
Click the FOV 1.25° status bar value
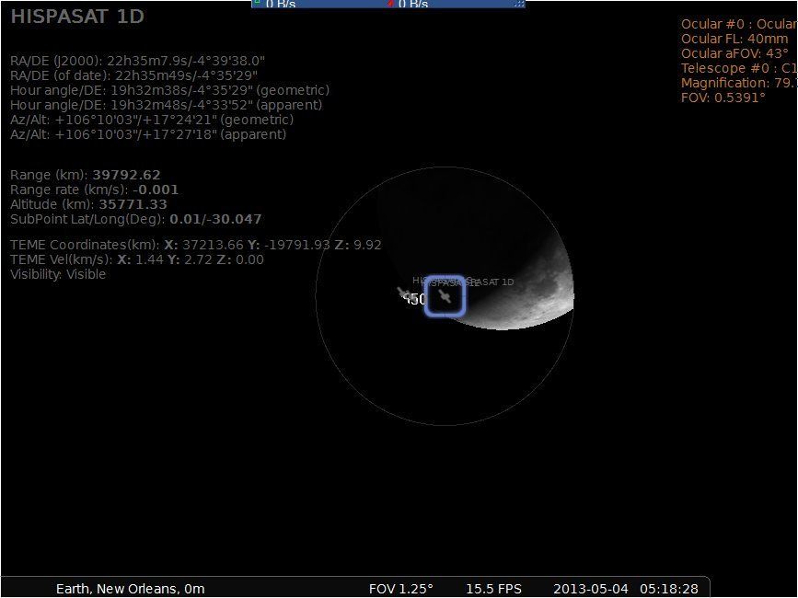pyautogui.click(x=401, y=589)
